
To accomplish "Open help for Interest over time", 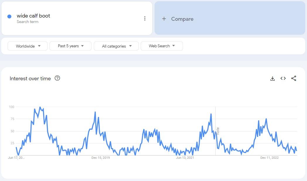I will [57, 78].
